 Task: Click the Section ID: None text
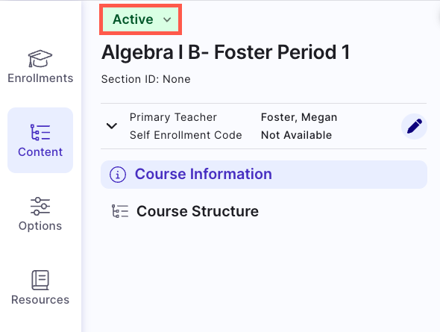[145, 79]
